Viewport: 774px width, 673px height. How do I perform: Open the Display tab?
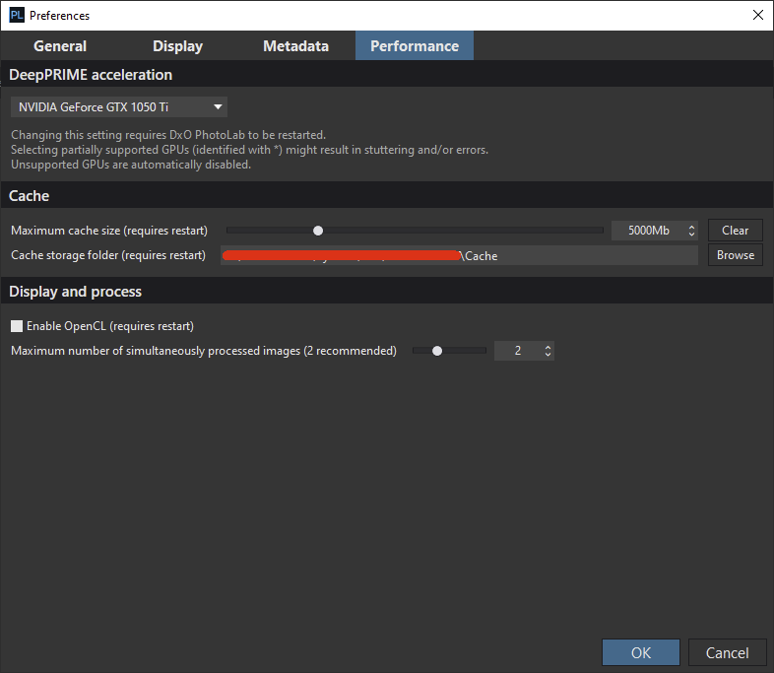click(x=177, y=46)
